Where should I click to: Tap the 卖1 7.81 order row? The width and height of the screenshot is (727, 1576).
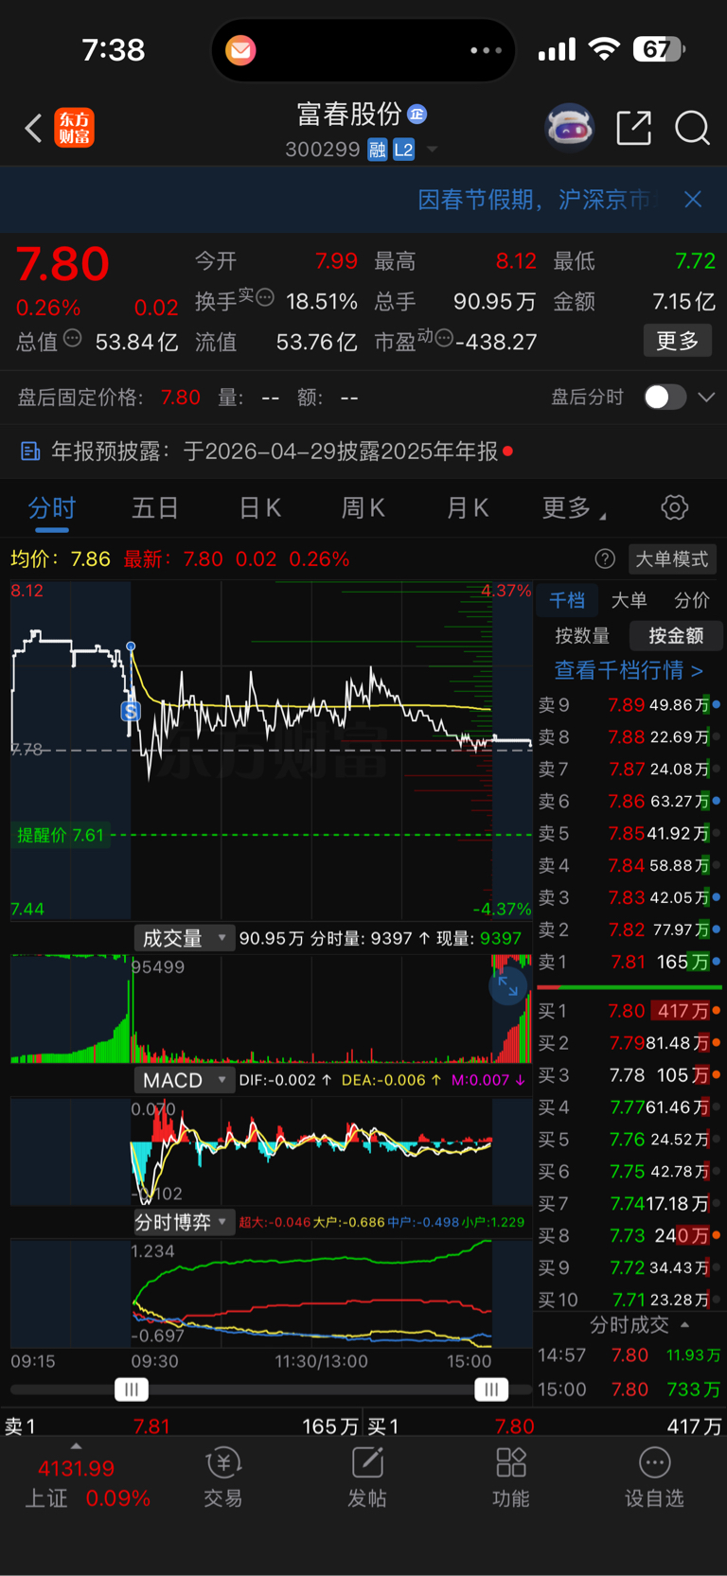tap(629, 962)
